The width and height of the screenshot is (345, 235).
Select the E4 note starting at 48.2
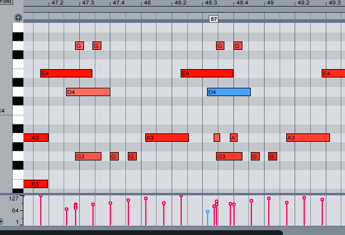pos(207,73)
